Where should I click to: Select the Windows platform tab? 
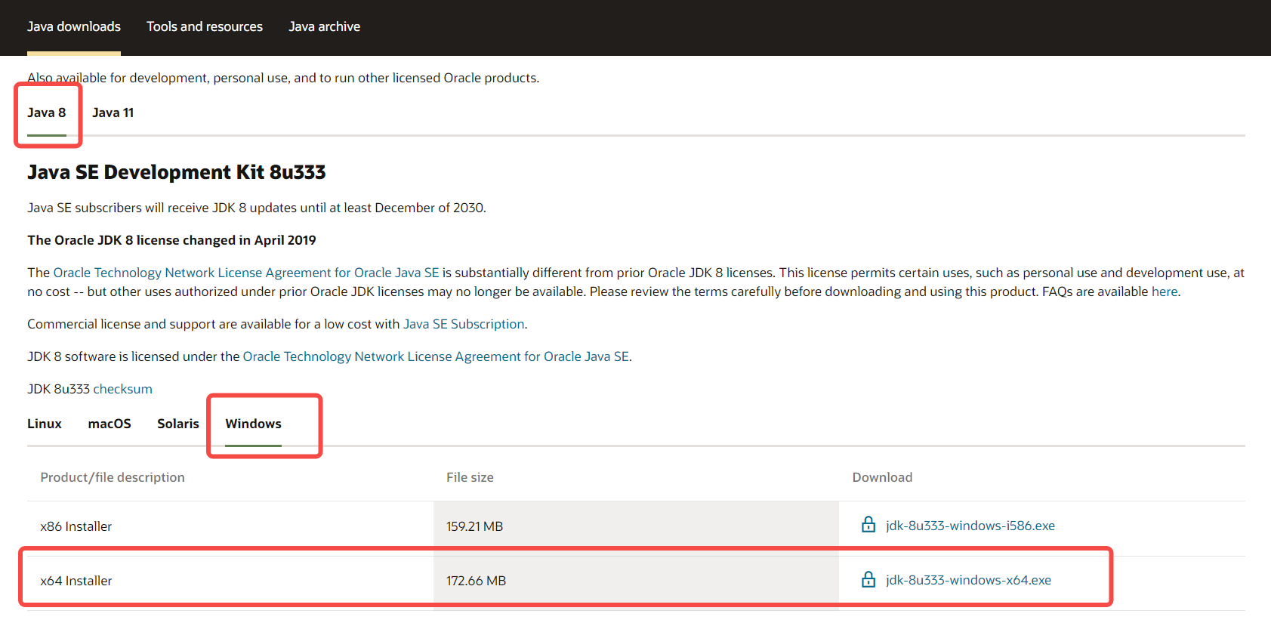pyautogui.click(x=253, y=424)
